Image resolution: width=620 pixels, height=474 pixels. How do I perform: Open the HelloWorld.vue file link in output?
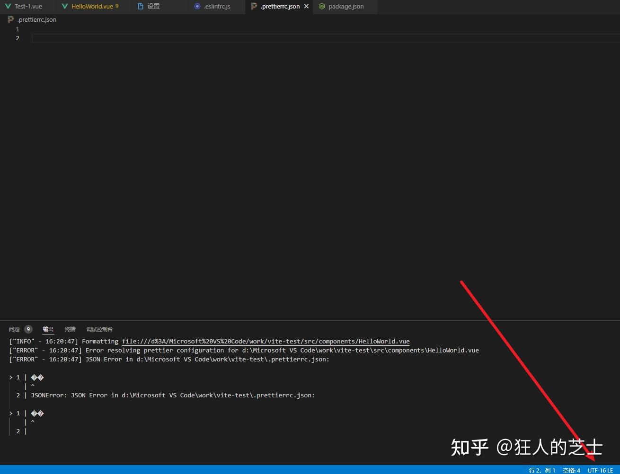coord(266,341)
